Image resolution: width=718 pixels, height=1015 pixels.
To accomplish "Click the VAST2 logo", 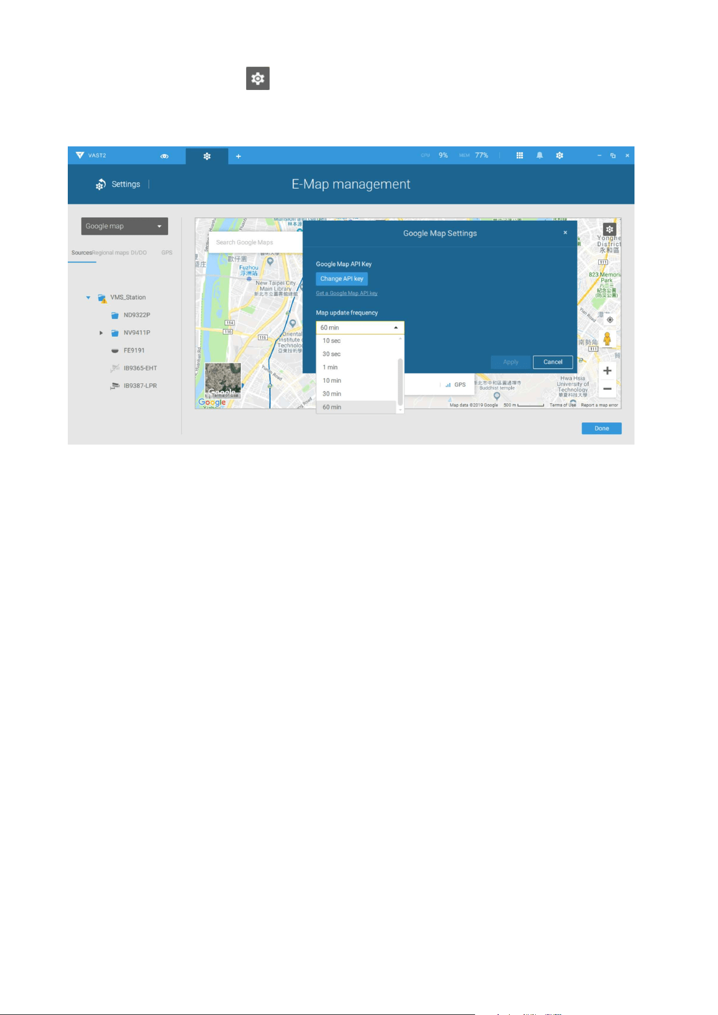I will point(91,156).
